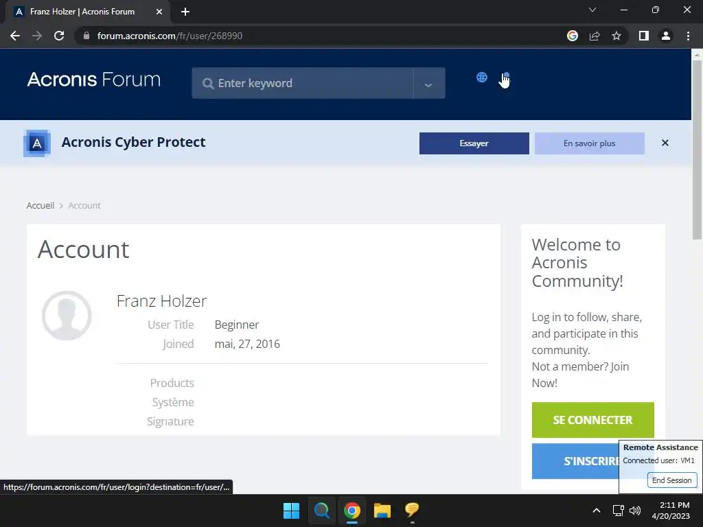
Task: Click the Acronis Cyber Protect product icon
Action: [37, 143]
